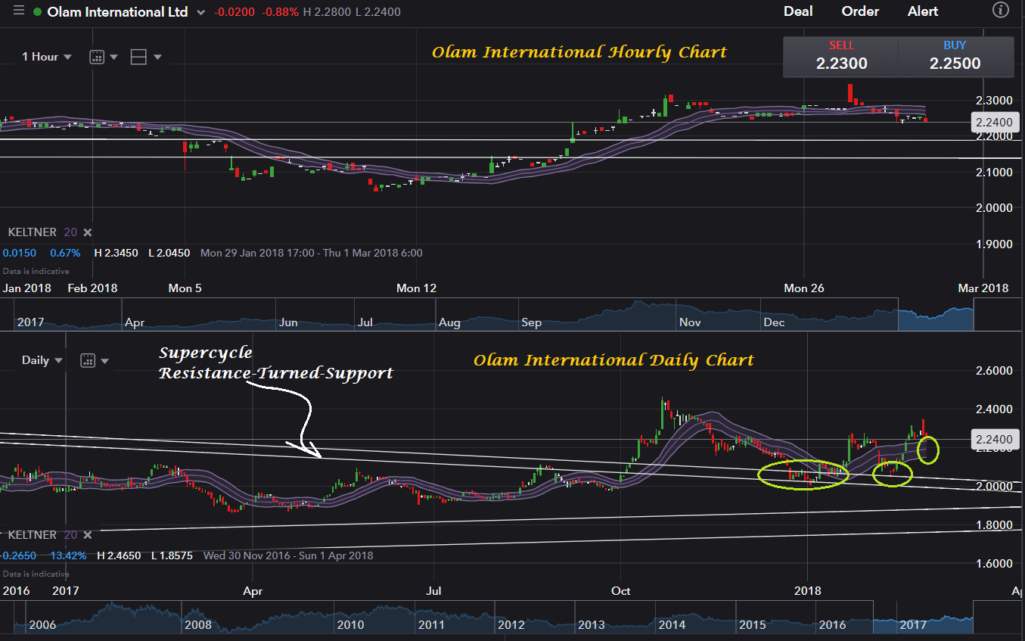Jump to Aug in the hourly navigator
This screenshot has height=641, width=1025.
[x=449, y=322]
